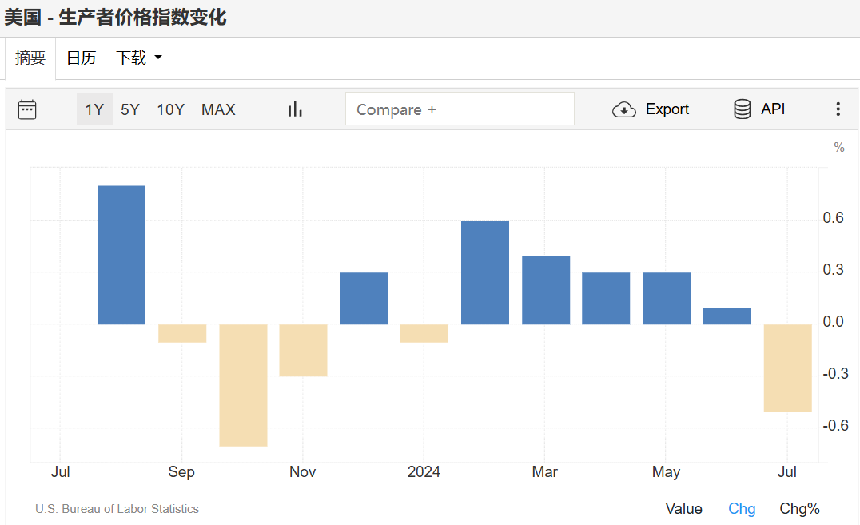
Task: Open the calendar date picker icon
Action: click(x=27, y=109)
